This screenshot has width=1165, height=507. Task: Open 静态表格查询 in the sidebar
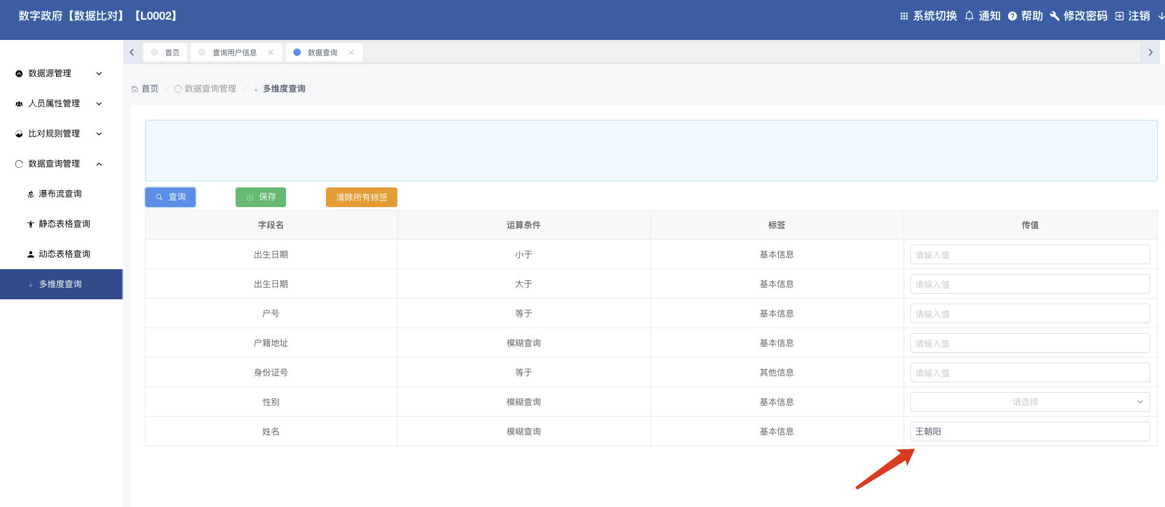(62, 224)
